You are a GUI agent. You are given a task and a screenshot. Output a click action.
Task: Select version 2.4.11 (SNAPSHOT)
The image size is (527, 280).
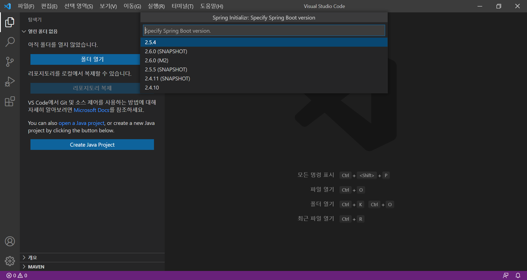(264, 79)
